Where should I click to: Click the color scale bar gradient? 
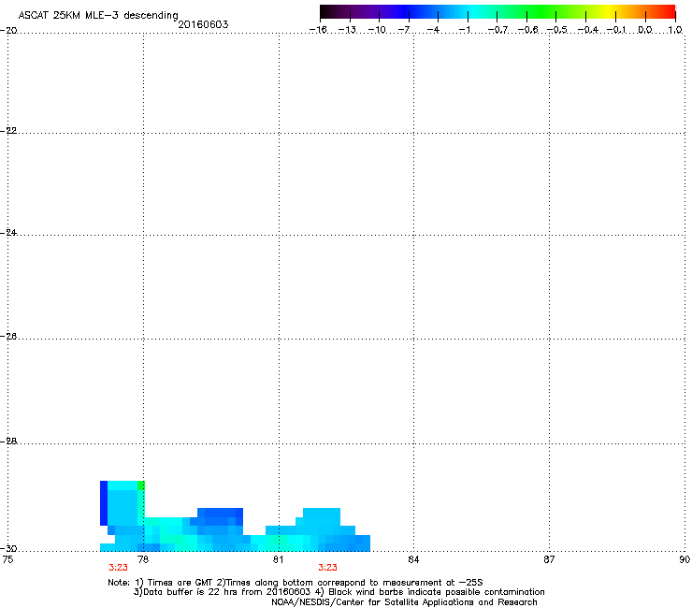click(x=497, y=12)
